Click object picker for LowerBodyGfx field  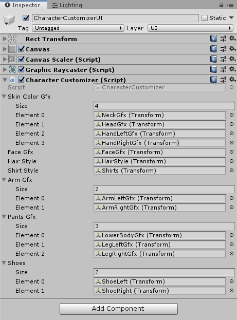point(231,235)
